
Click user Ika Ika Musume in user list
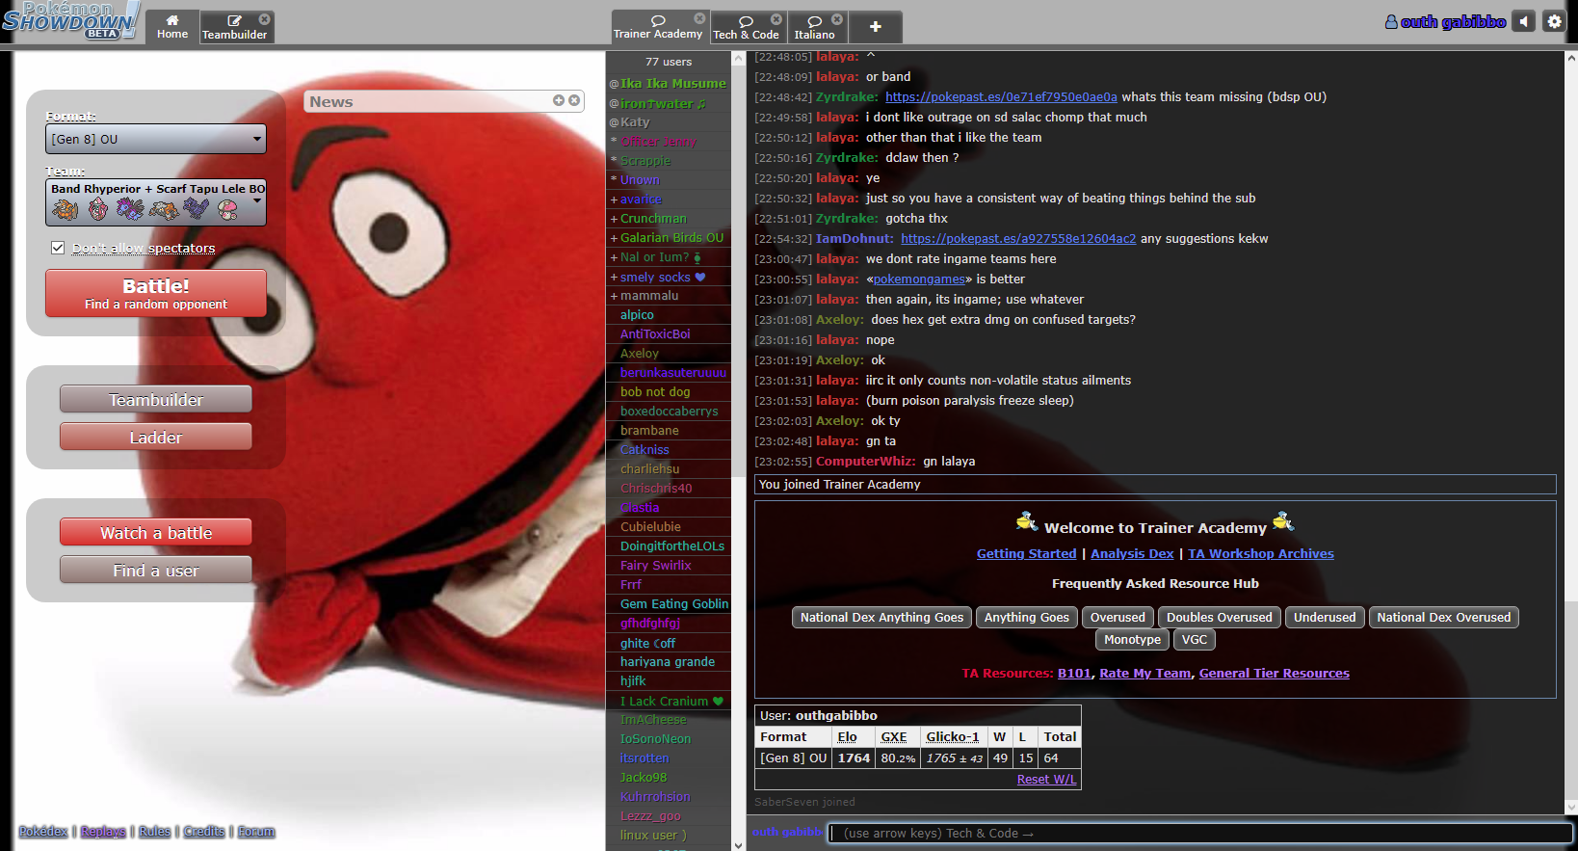[668, 83]
